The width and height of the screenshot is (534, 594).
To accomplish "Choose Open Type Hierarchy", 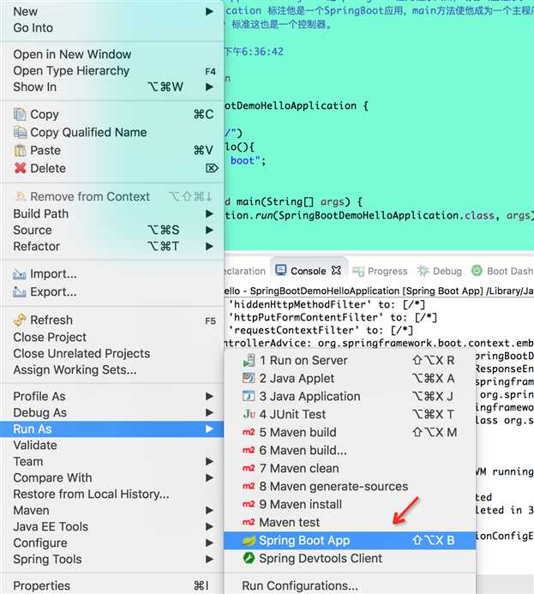I will [x=112, y=70].
